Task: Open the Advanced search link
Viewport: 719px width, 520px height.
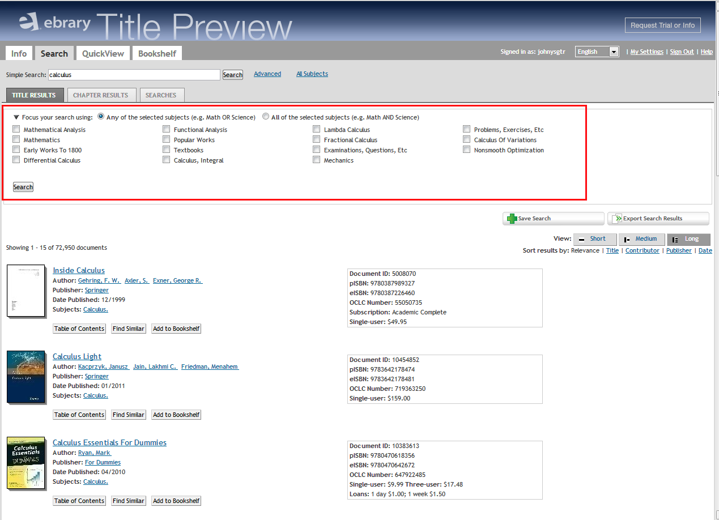Action: (267, 74)
